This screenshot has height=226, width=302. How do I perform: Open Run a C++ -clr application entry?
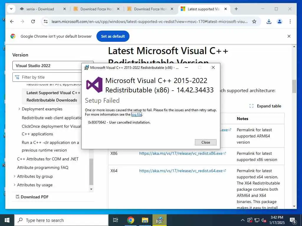point(50,146)
